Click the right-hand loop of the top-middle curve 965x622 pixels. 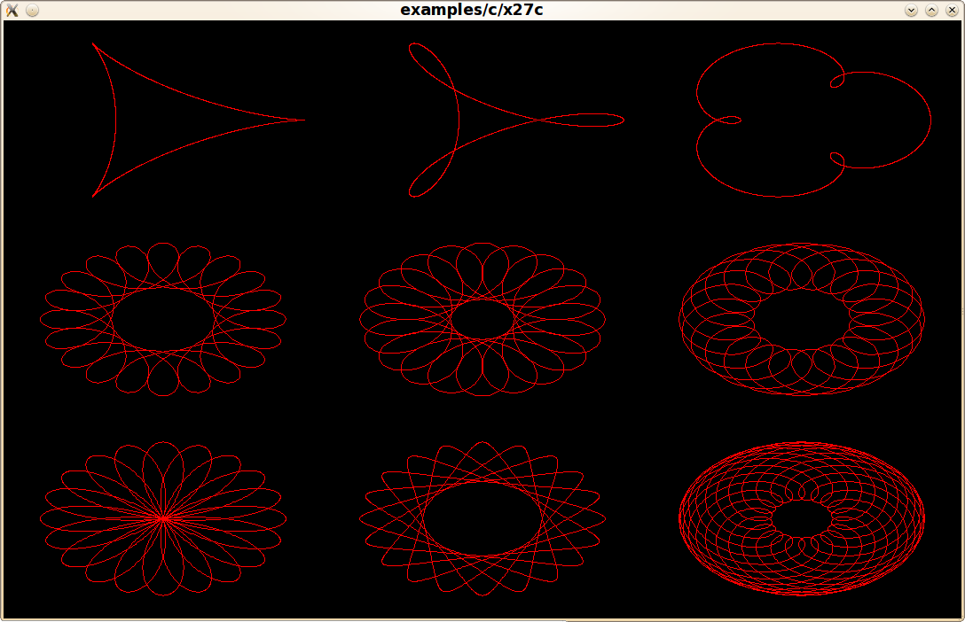[x=585, y=120]
